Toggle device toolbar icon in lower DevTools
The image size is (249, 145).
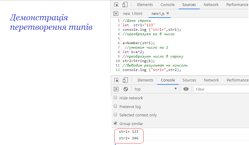point(125,80)
